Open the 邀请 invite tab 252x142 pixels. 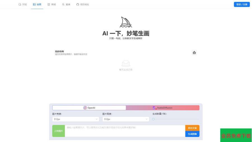[x=66, y=4]
